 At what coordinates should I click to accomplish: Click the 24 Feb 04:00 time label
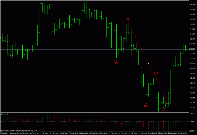[143, 133]
